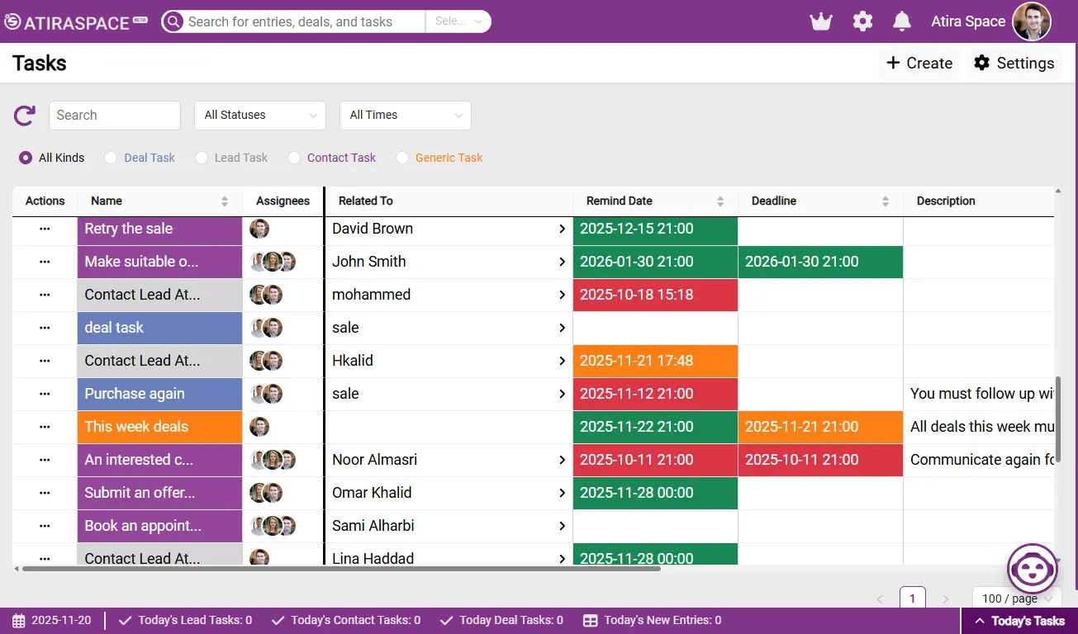
Task: Sort tasks by the Remind Date column
Action: tap(720, 201)
